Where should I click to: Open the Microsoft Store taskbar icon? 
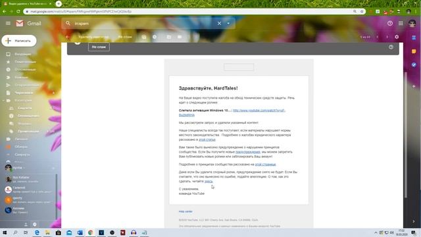pyautogui.click(x=59, y=232)
